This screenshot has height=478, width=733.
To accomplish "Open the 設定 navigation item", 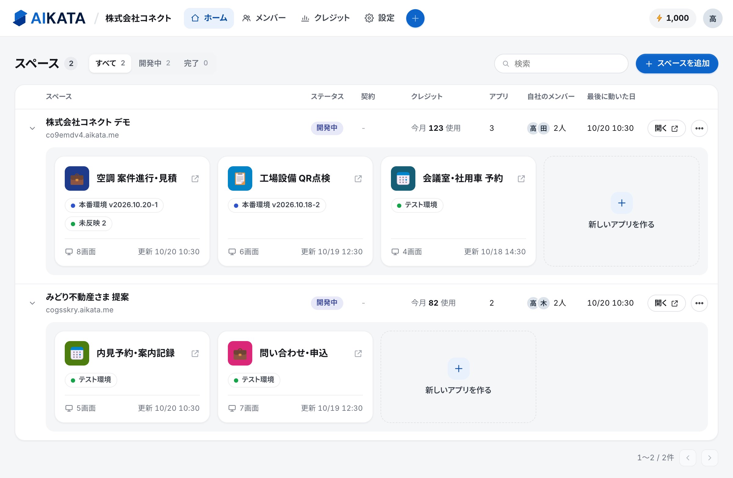I will coord(379,18).
